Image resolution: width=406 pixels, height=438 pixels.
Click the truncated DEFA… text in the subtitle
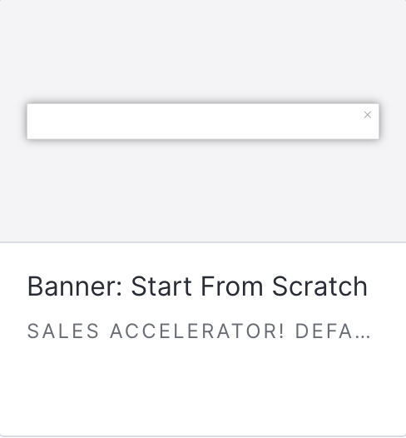[333, 331]
